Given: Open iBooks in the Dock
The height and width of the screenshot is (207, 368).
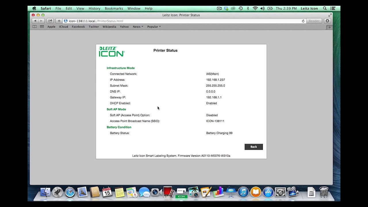Looking at the screenshot, I should point(256,192).
